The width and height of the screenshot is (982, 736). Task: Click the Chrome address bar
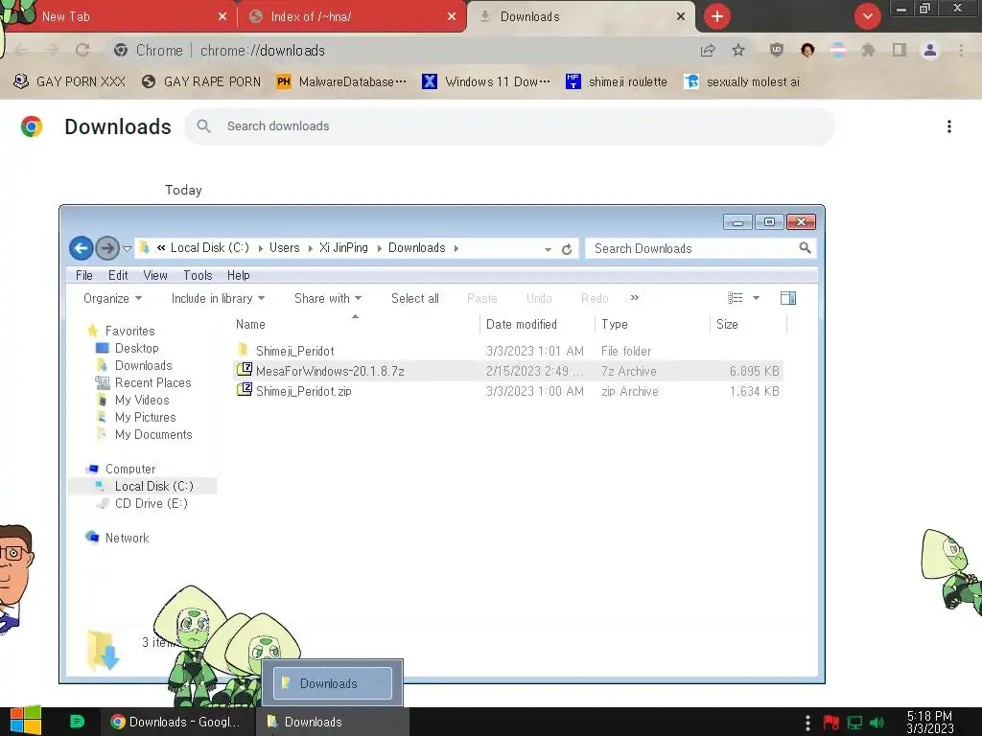401,50
